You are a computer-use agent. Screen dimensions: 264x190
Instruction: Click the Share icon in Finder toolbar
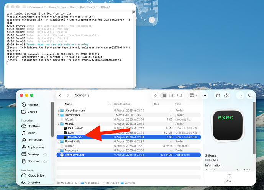coord(218,96)
